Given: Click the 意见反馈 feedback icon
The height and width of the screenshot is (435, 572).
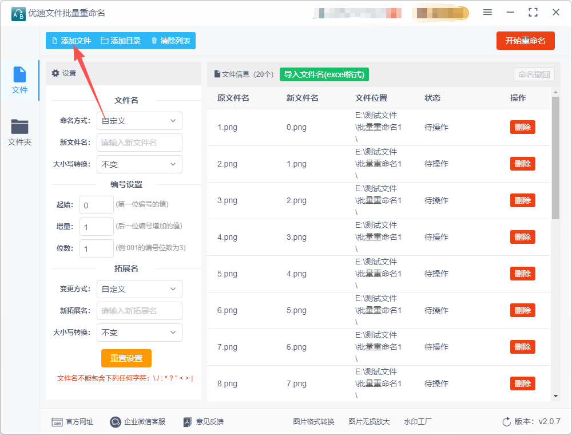Looking at the screenshot, I should (187, 422).
